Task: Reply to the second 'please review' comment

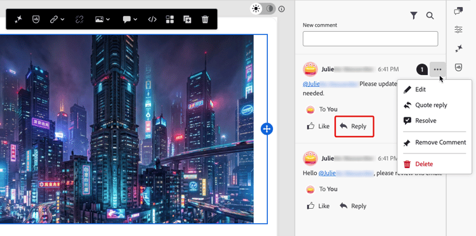Action: point(353,206)
